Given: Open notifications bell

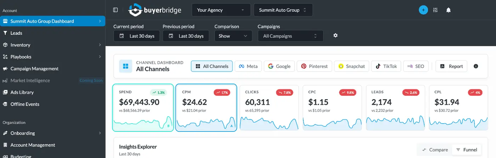Looking at the screenshot, I should (449, 10).
